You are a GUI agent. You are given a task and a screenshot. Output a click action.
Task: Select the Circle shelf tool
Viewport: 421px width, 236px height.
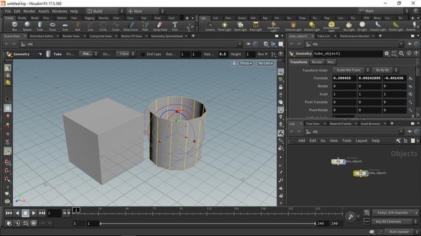click(103, 26)
